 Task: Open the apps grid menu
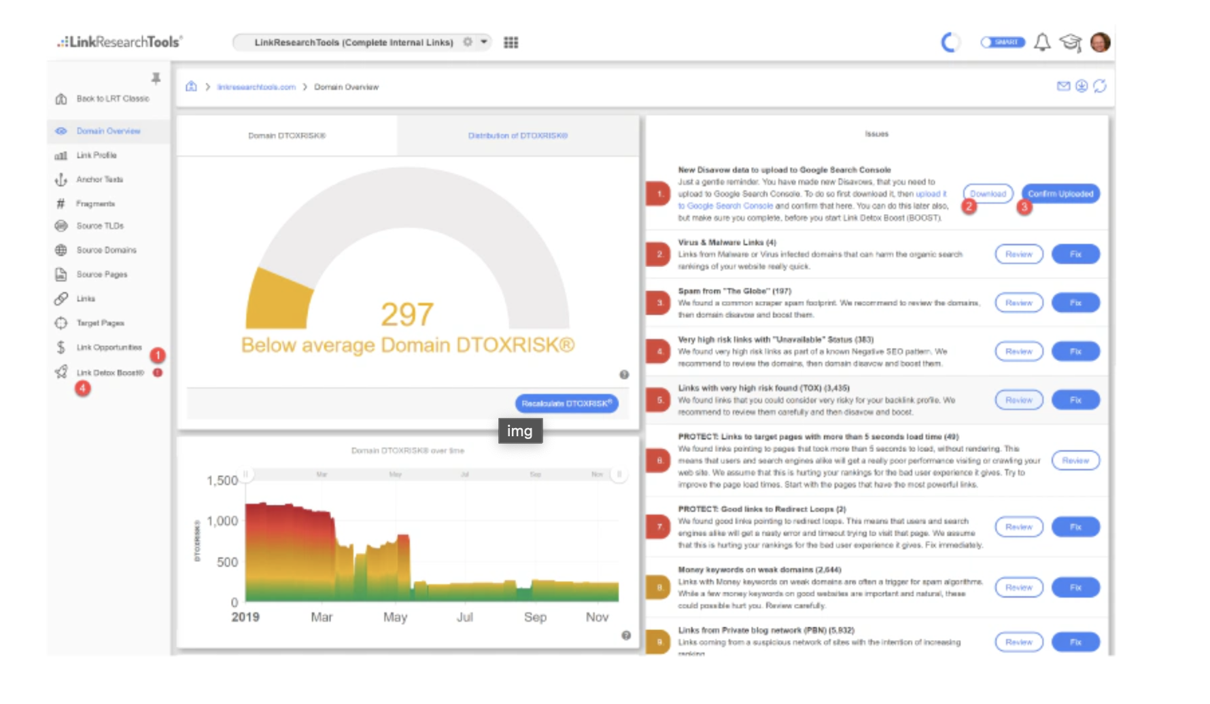511,42
